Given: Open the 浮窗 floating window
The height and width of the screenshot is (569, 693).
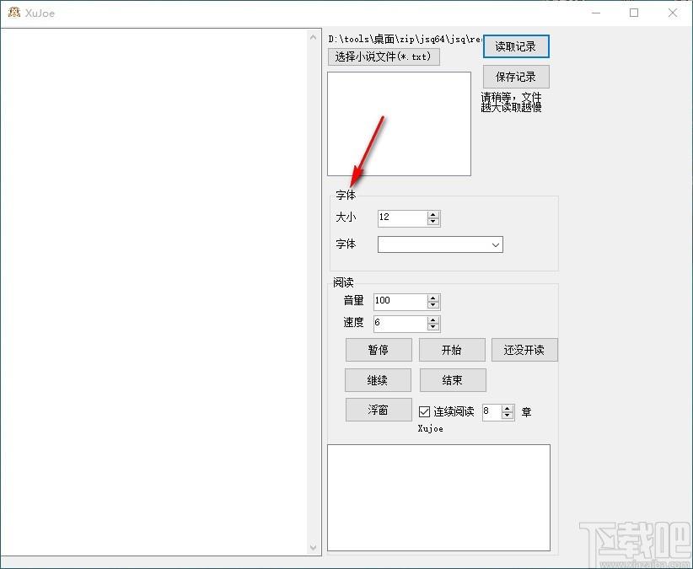Looking at the screenshot, I should click(379, 410).
